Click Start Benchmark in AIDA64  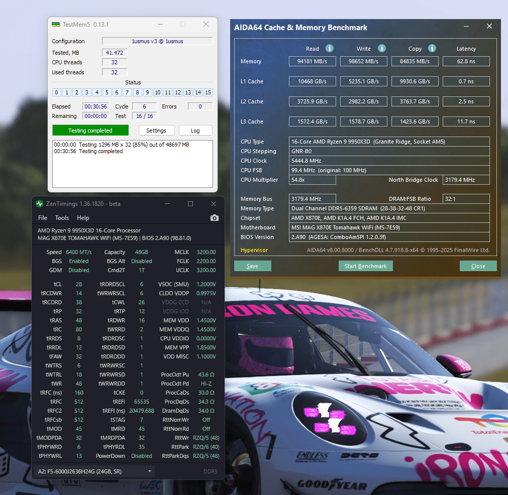click(365, 266)
